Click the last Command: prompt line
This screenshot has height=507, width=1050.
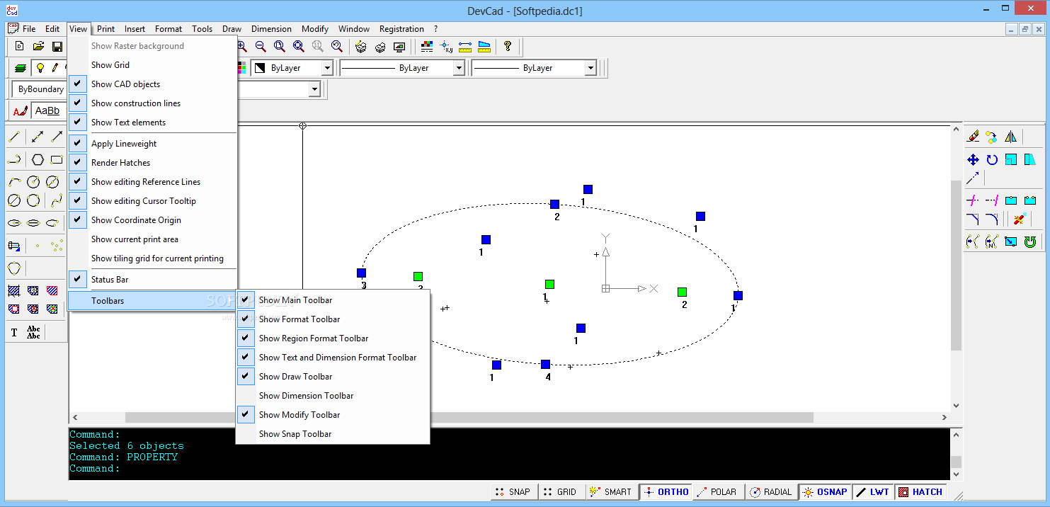tap(95, 469)
